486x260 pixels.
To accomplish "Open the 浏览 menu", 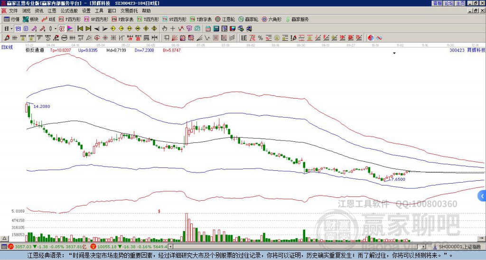I will [x=26, y=11].
